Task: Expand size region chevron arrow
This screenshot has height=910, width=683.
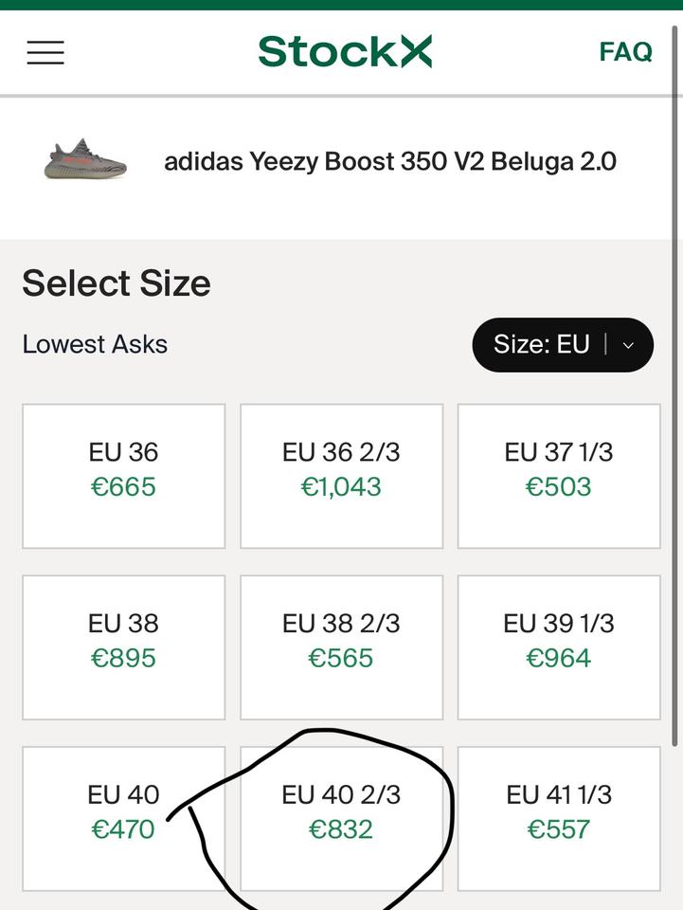Action: [628, 345]
